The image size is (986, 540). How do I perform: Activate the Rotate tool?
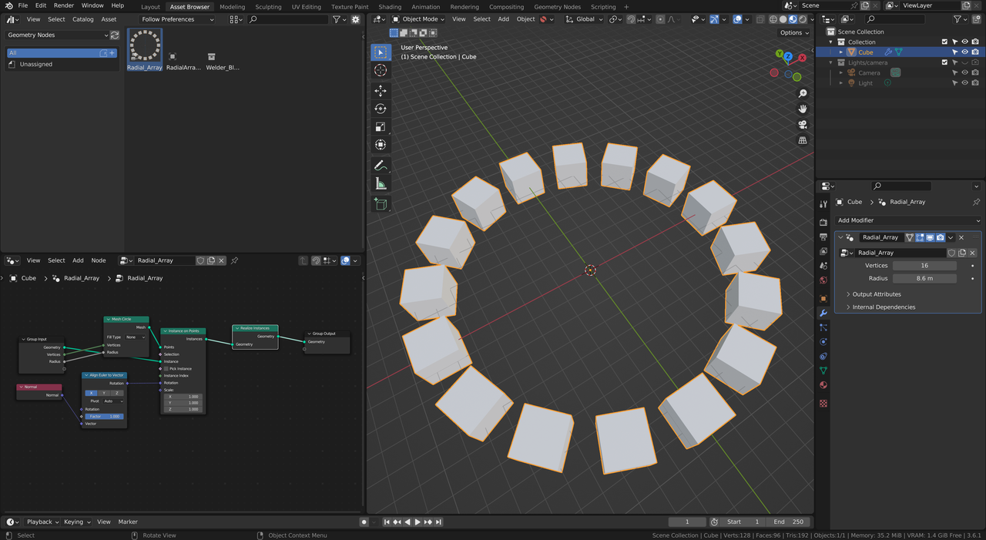click(381, 109)
